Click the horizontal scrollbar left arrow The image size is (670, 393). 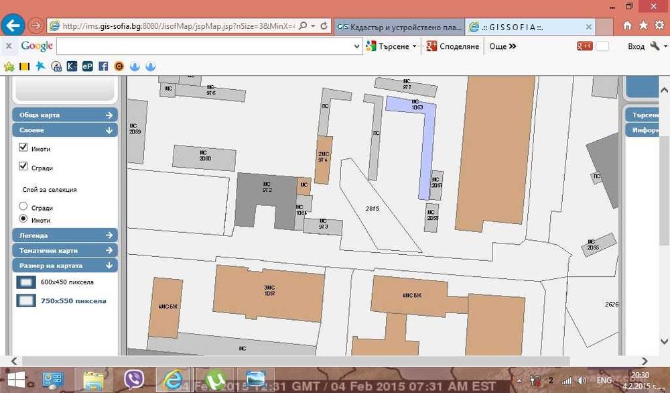[13, 361]
